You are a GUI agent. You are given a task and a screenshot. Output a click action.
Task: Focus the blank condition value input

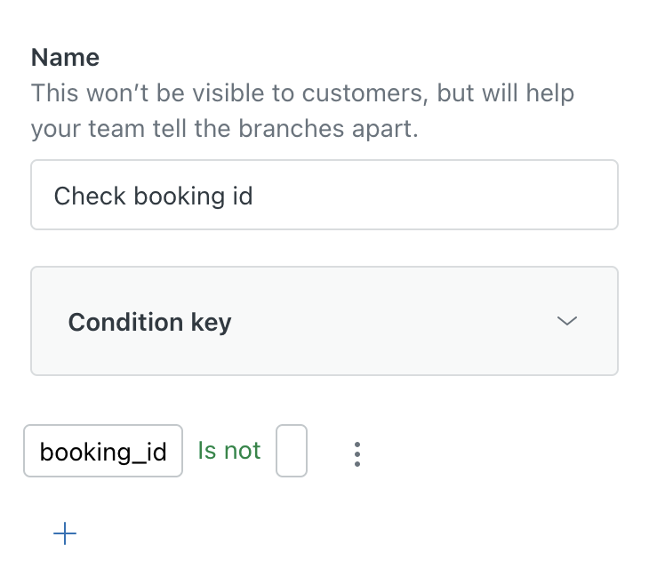click(292, 451)
